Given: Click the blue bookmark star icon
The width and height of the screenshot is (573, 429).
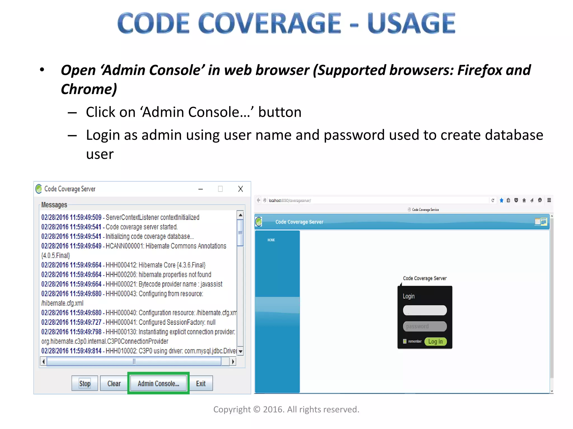Looking at the screenshot, I should click(501, 200).
